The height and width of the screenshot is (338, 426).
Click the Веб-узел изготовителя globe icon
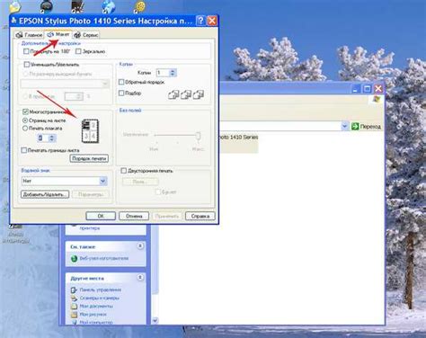[74, 258]
